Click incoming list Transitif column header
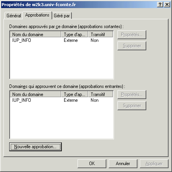Image resolution: width=172 pixels, height=172 pixels. [x=101, y=94]
